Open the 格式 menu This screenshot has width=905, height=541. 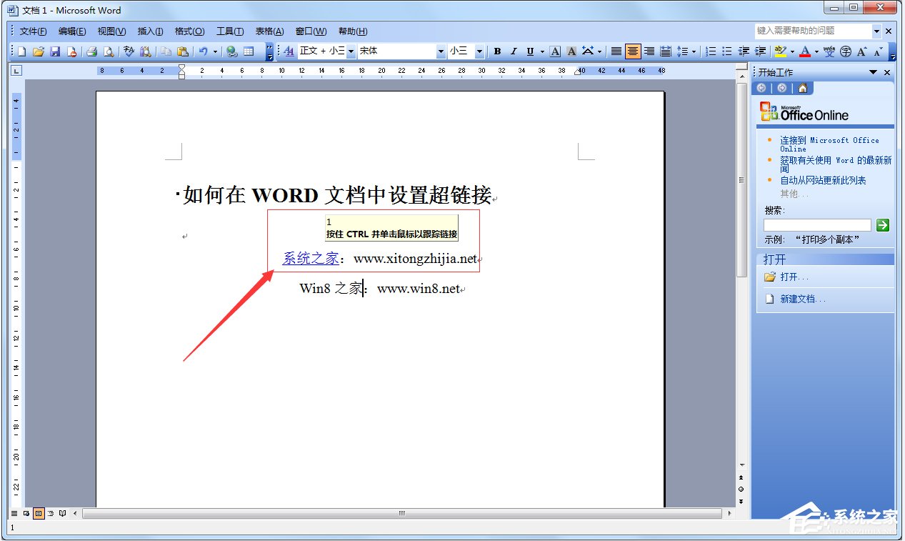coord(189,31)
